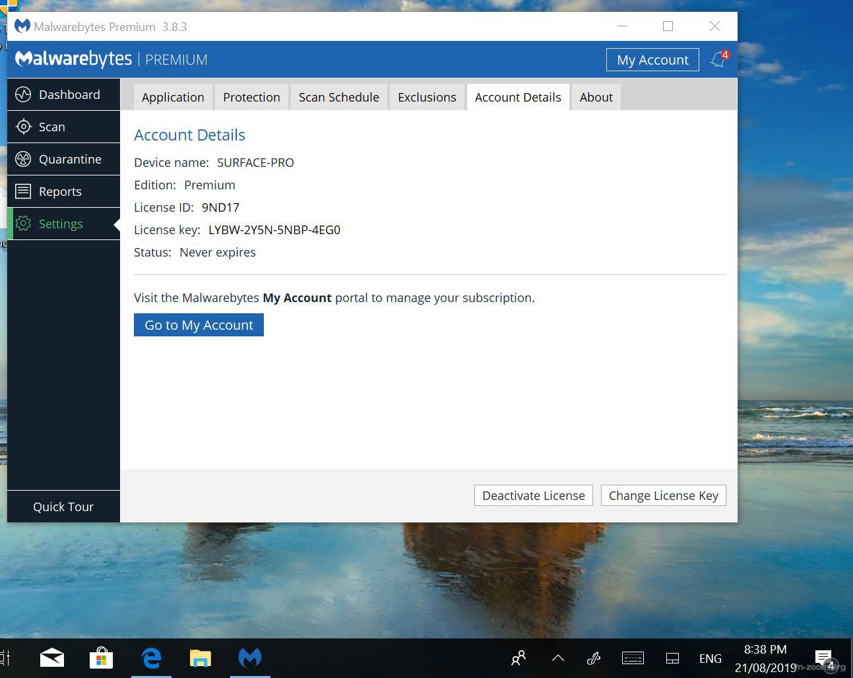Click the device name SURFACE-PRO

click(255, 162)
